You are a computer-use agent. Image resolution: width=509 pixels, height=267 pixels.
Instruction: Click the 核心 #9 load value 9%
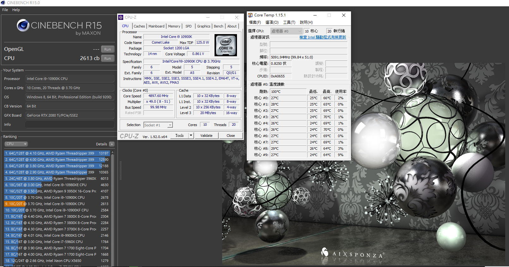pyautogui.click(x=341, y=155)
